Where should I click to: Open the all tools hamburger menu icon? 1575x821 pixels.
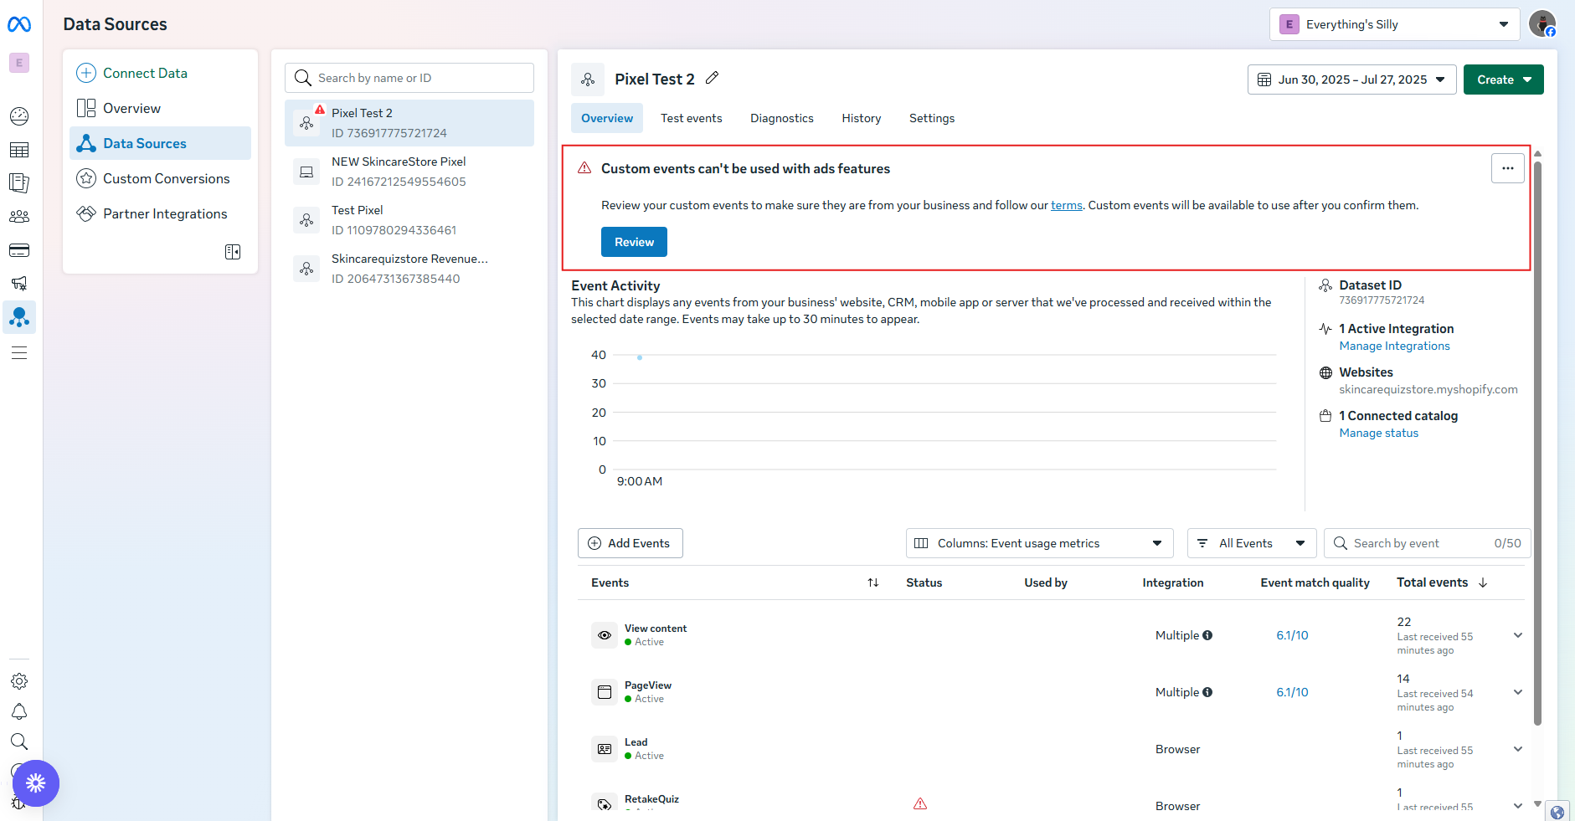(x=19, y=352)
